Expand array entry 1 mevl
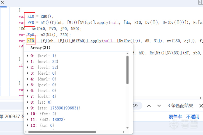 coord(27,61)
